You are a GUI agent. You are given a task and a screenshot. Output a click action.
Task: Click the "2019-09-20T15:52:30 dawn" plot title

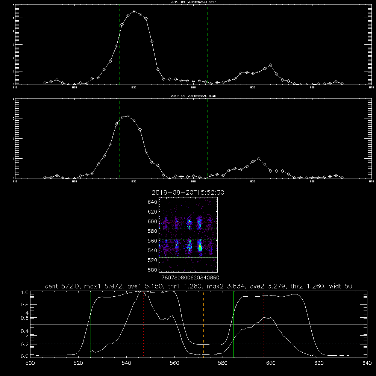(193, 2)
